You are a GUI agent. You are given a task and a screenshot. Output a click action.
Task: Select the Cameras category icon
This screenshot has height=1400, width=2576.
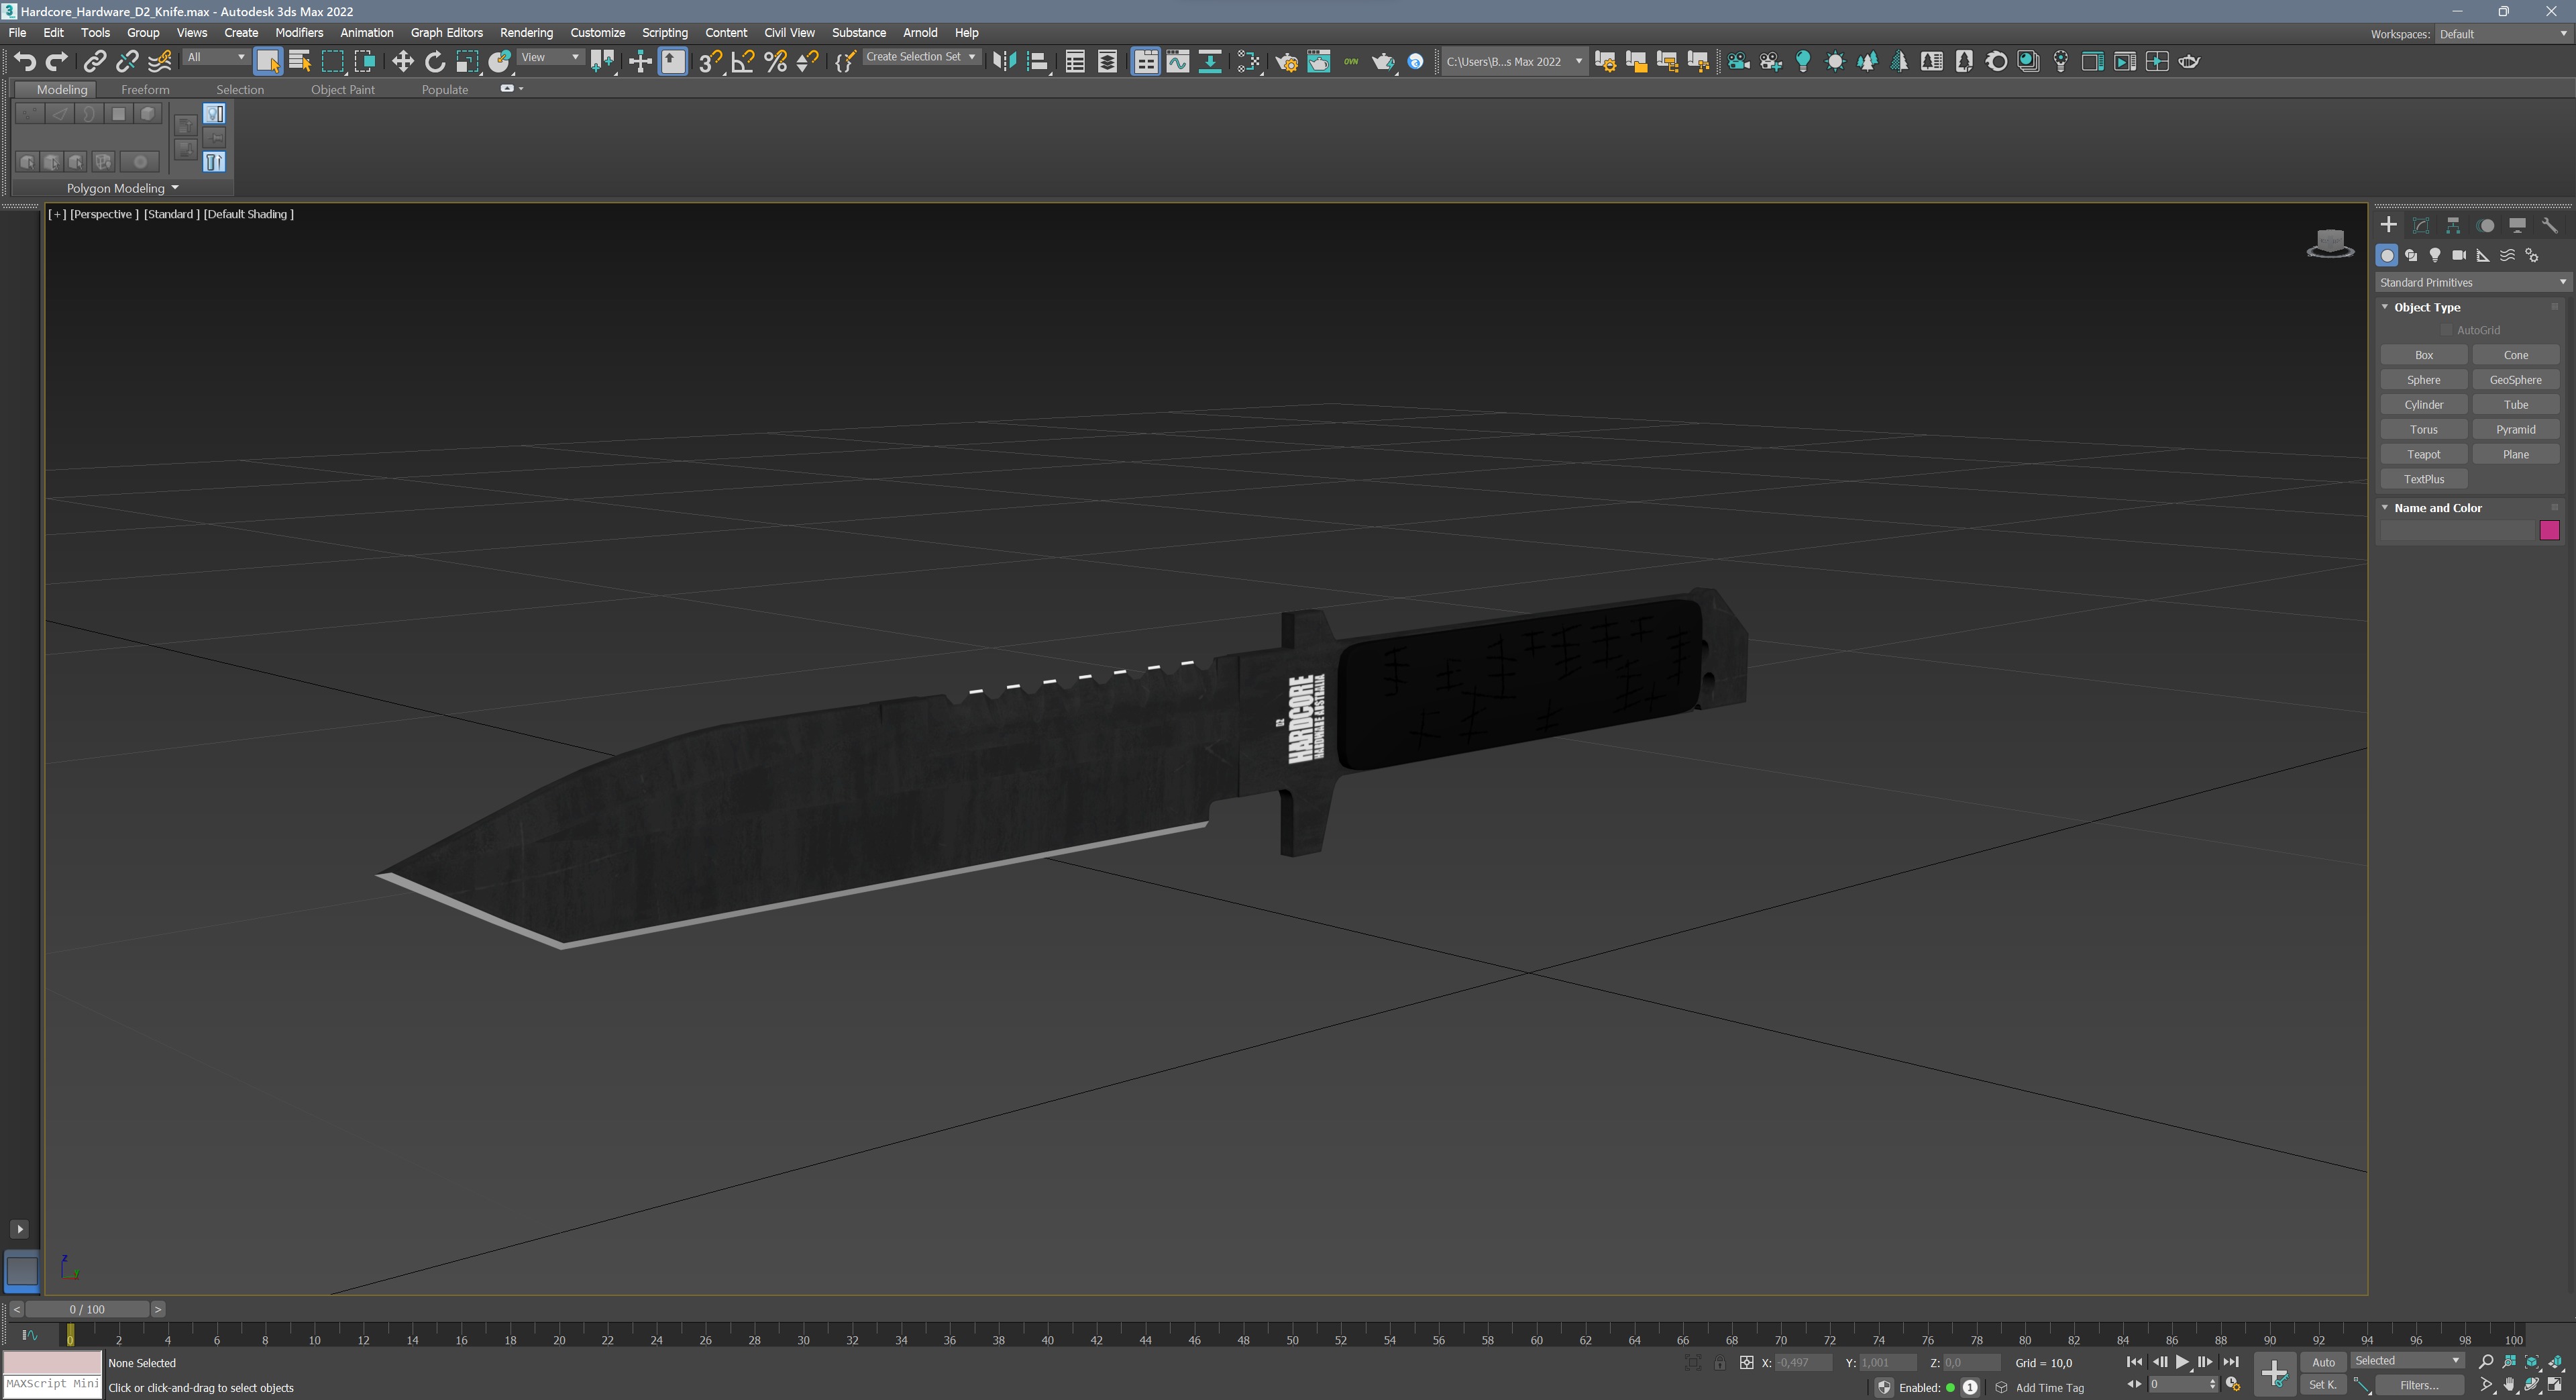pyautogui.click(x=2460, y=255)
